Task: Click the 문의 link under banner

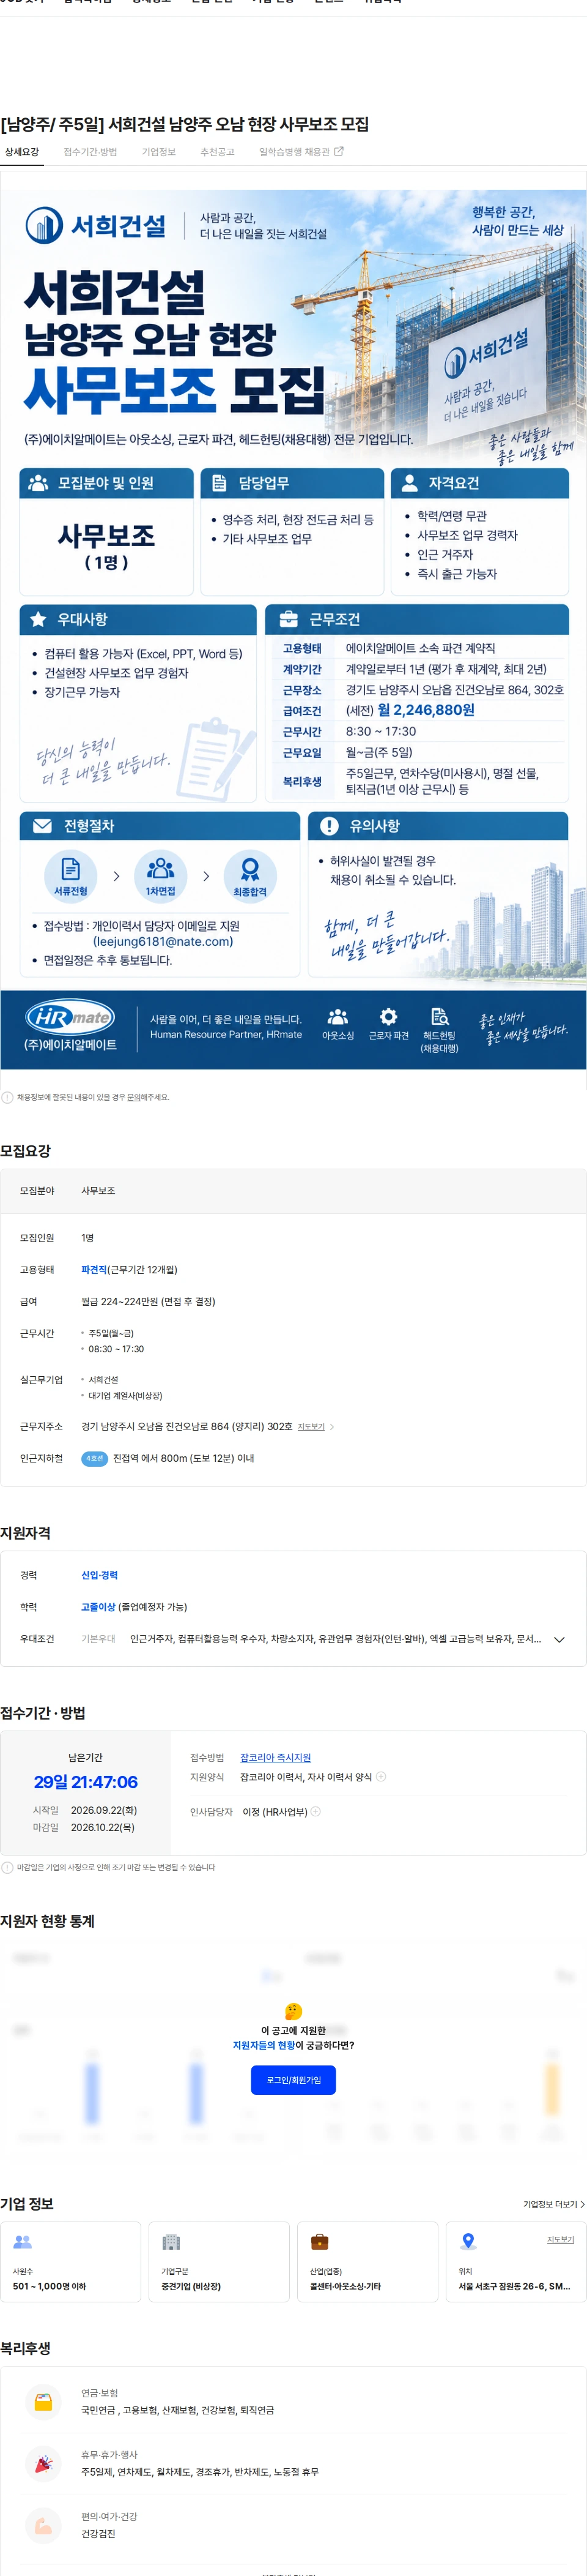Action: coord(134,1097)
